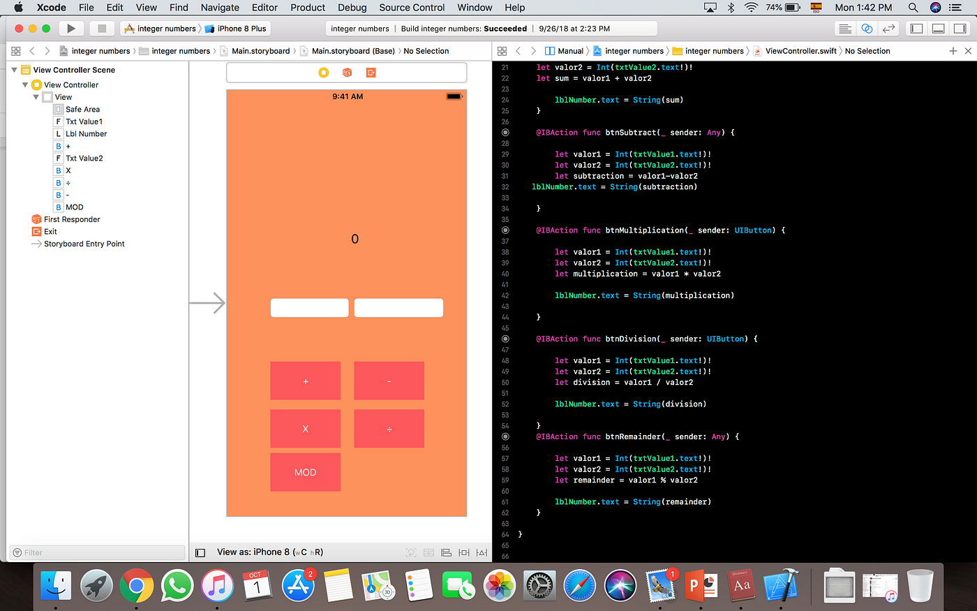
Task: Collapse the View Controller outline node
Action: tap(25, 84)
